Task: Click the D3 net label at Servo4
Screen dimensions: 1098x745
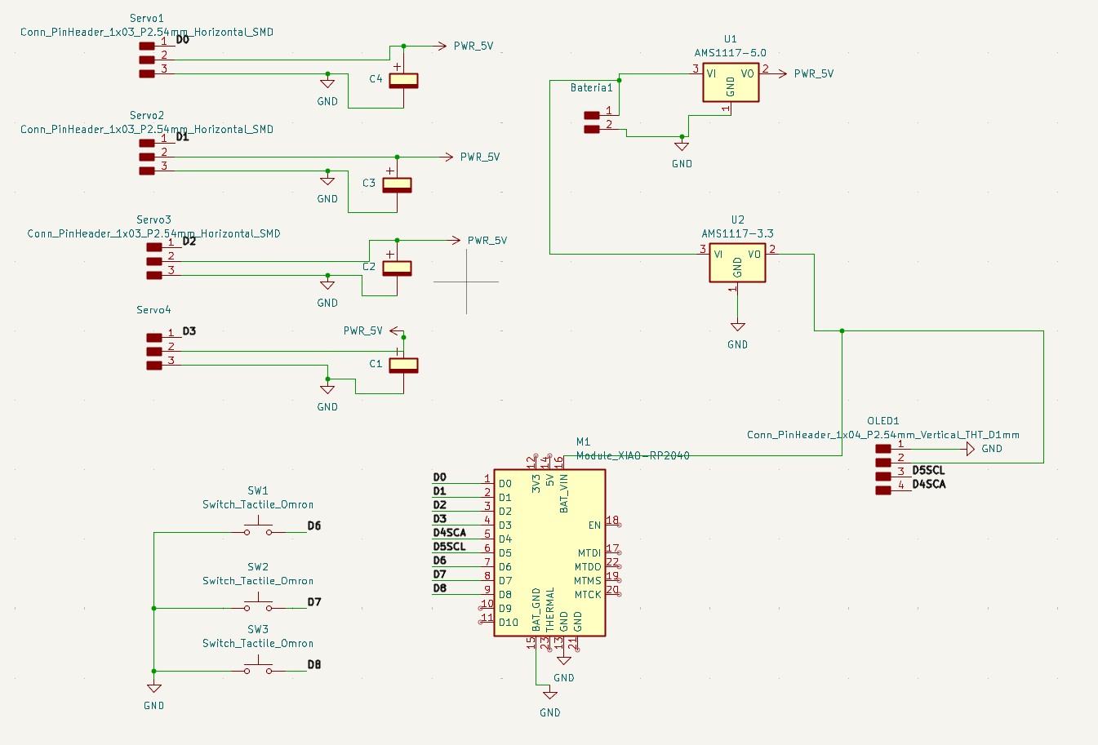Action: tap(189, 330)
